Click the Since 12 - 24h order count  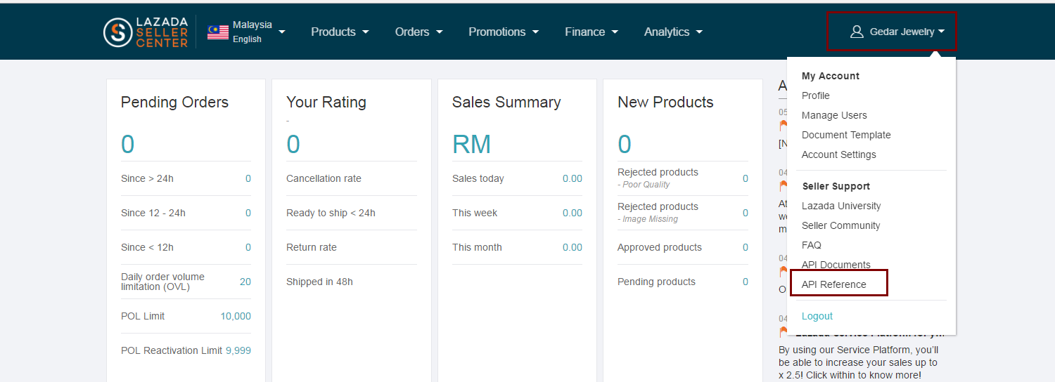tap(248, 213)
